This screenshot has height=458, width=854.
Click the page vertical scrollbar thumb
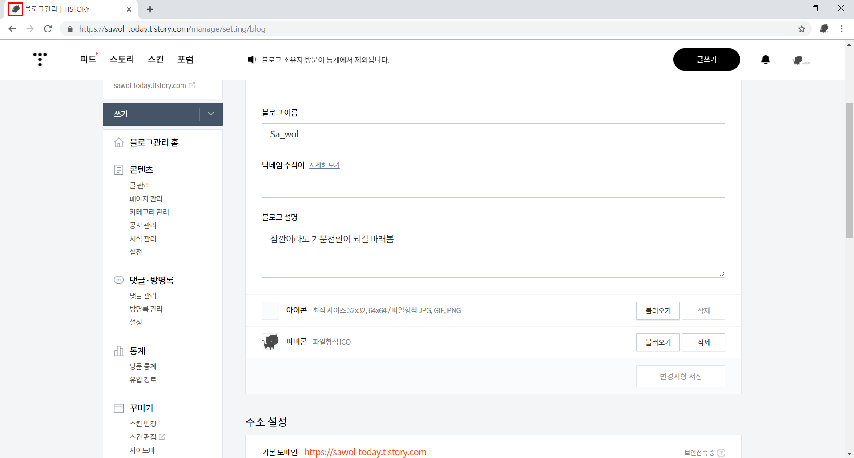[x=849, y=170]
